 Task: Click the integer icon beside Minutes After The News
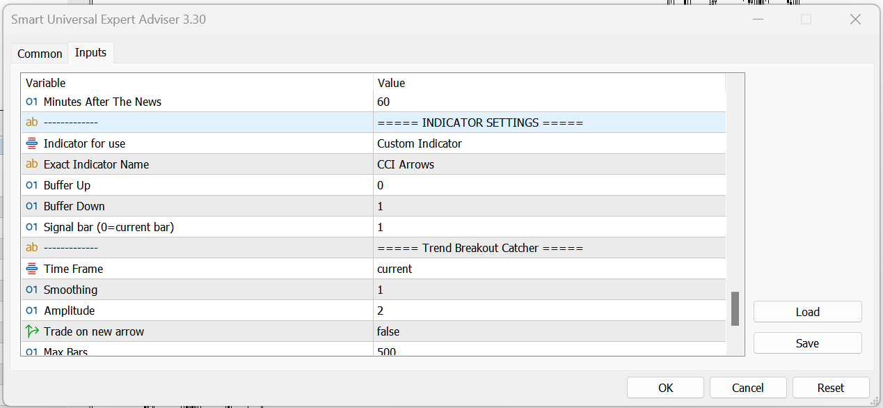coord(31,102)
